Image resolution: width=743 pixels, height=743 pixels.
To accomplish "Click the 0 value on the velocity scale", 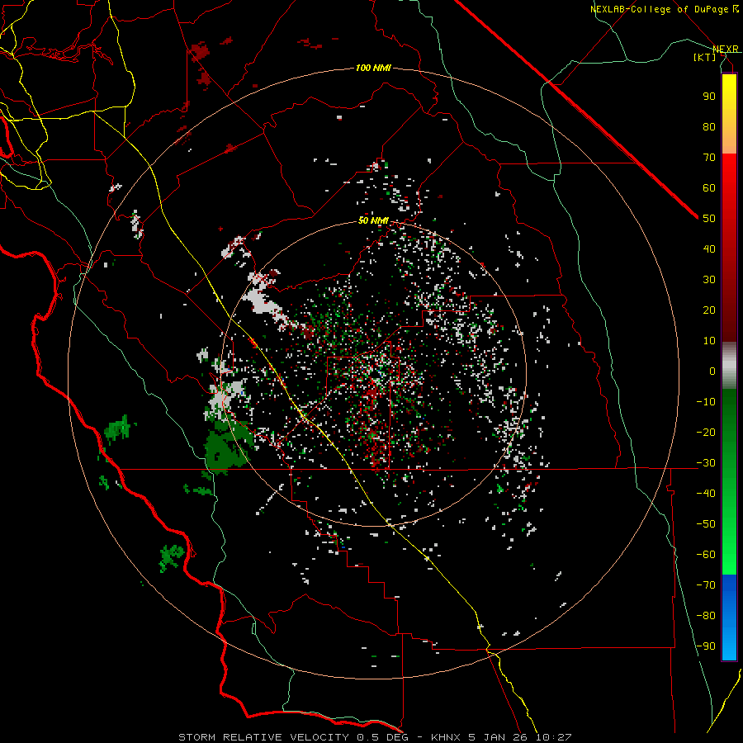I will tap(712, 371).
